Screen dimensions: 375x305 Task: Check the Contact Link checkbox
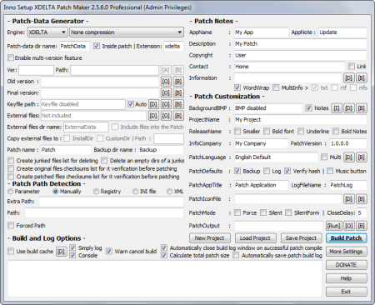[352, 66]
